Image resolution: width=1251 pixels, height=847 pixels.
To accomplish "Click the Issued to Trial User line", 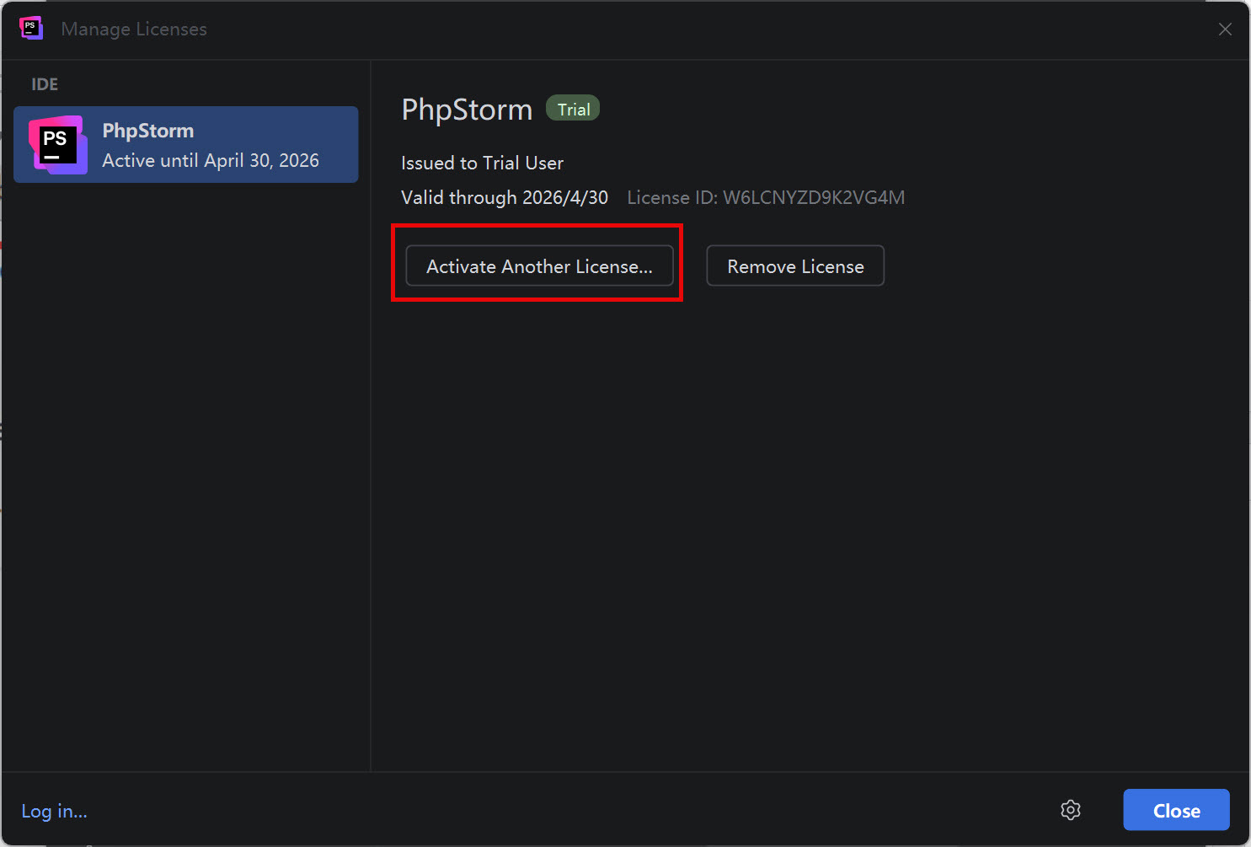I will tap(482, 163).
